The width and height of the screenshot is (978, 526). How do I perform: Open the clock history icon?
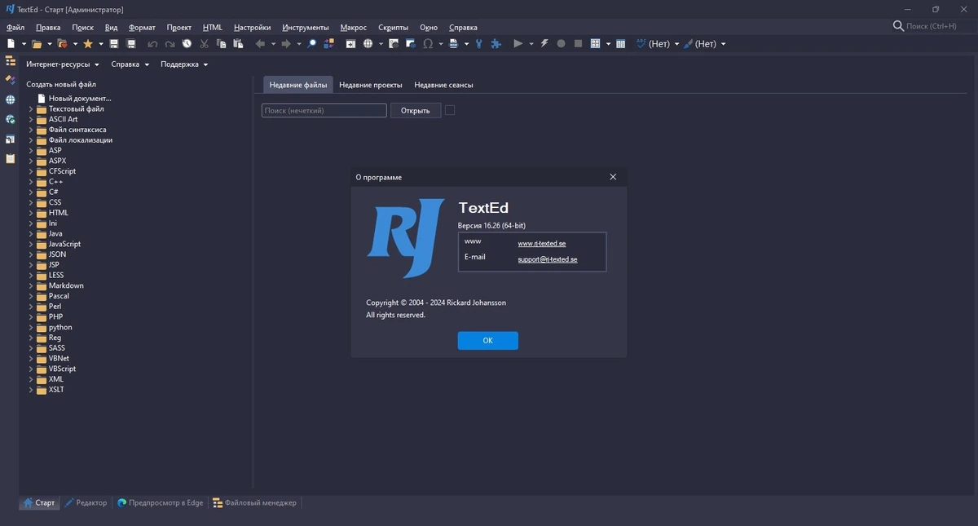187,43
